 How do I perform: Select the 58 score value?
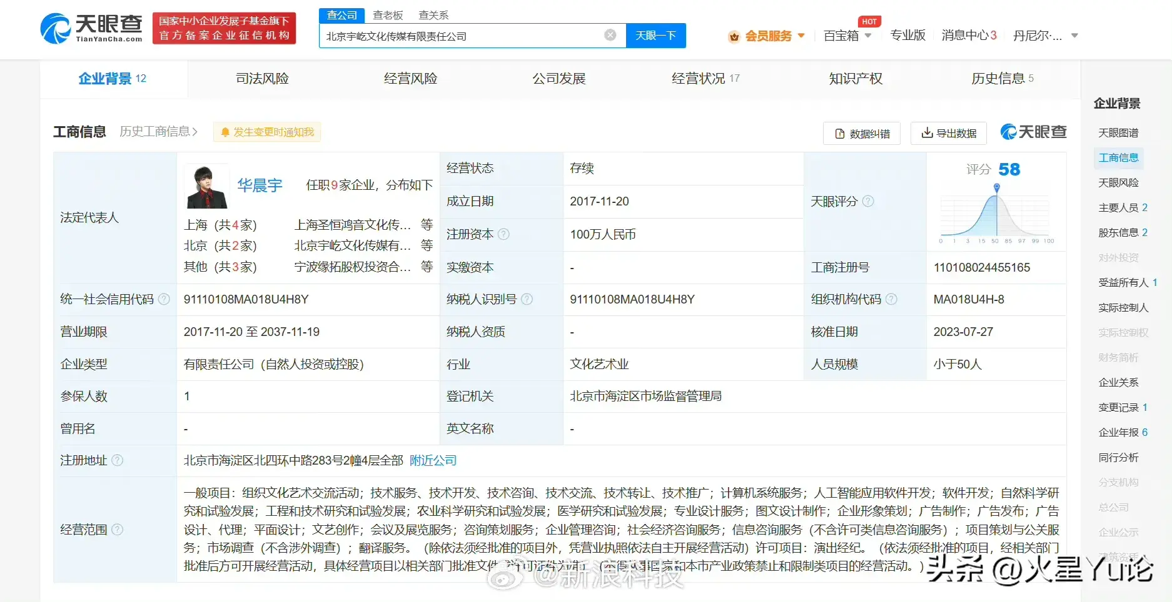click(x=1009, y=169)
